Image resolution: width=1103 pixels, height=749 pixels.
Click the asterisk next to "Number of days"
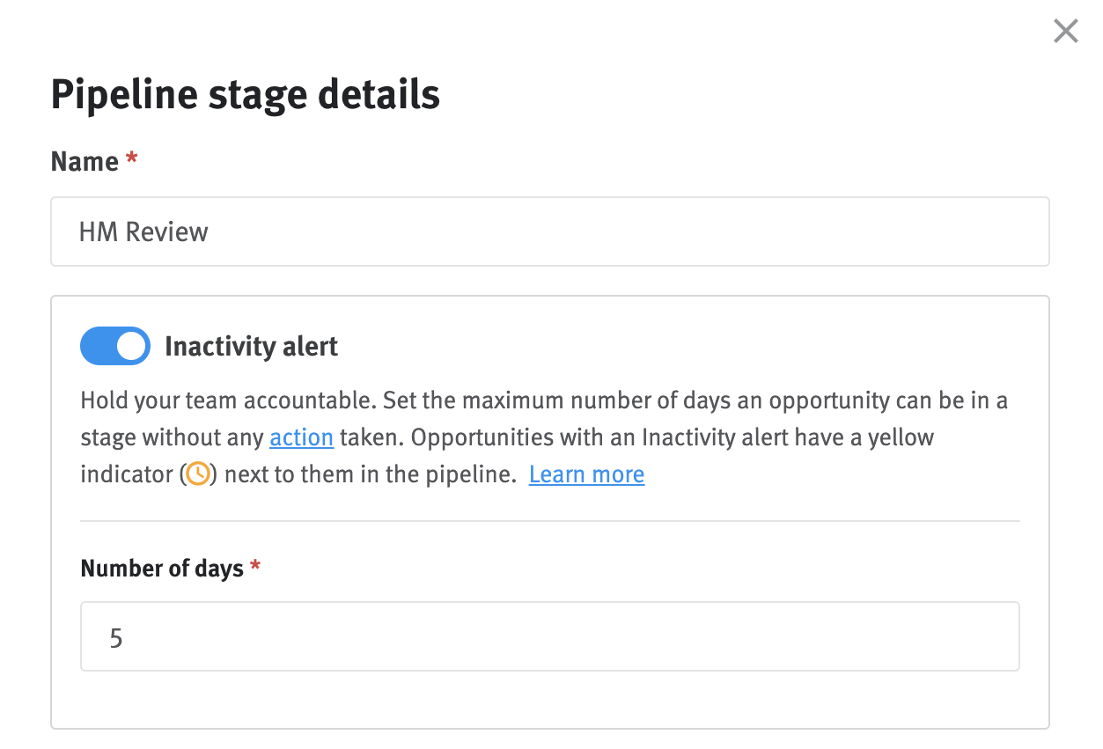(255, 567)
